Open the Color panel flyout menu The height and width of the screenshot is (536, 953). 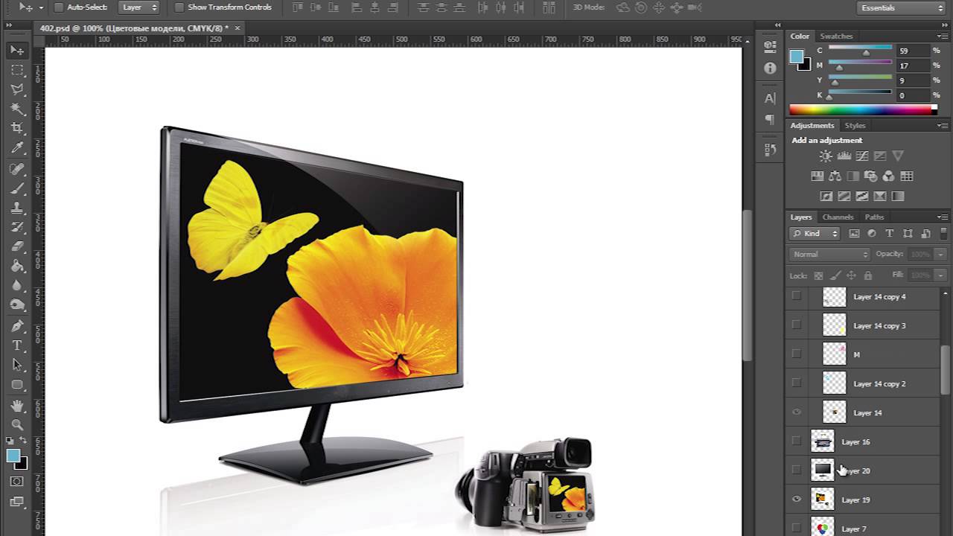tap(943, 36)
